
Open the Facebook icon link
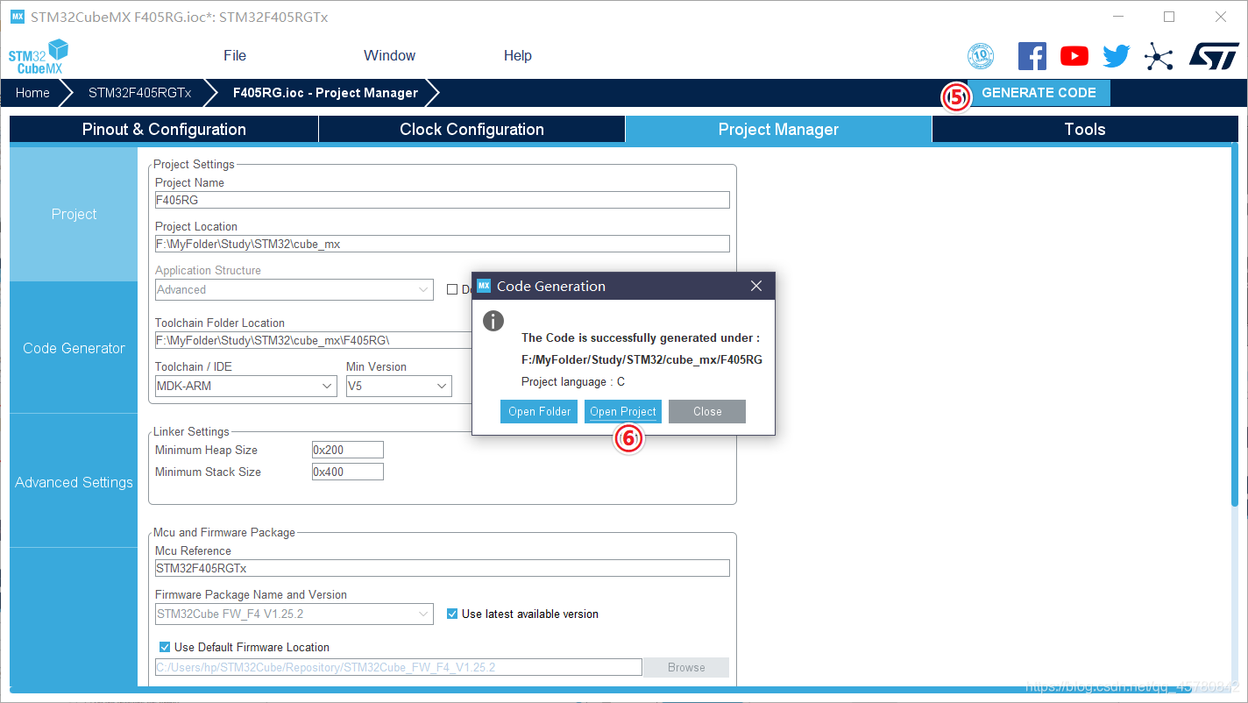coord(1032,56)
